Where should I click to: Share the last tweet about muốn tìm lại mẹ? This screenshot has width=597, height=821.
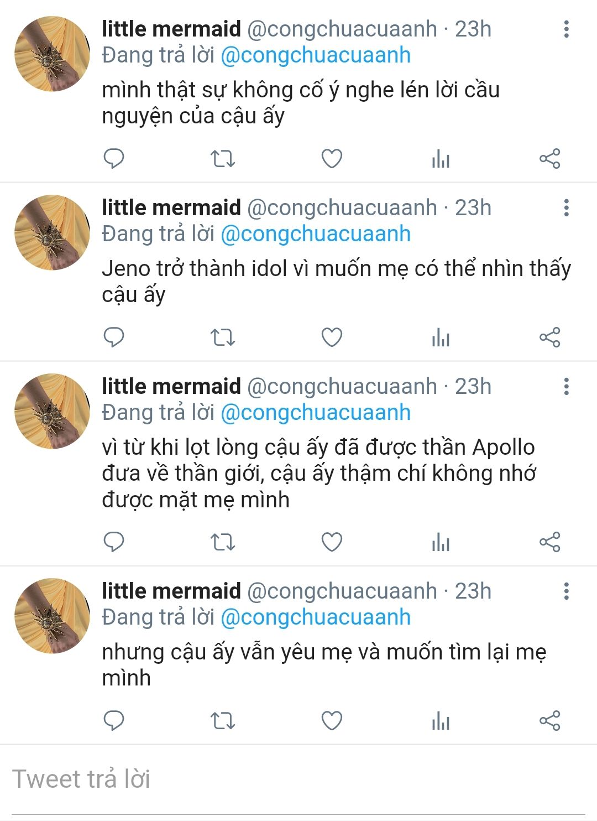tap(549, 721)
